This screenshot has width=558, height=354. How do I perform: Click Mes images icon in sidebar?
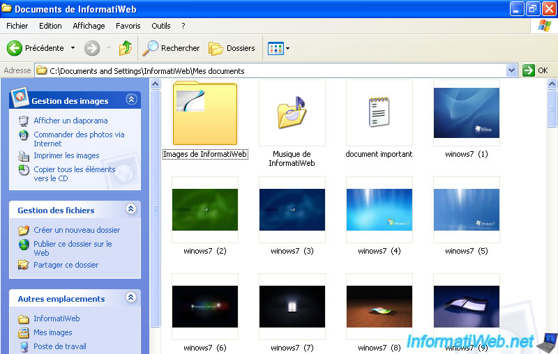[x=24, y=332]
